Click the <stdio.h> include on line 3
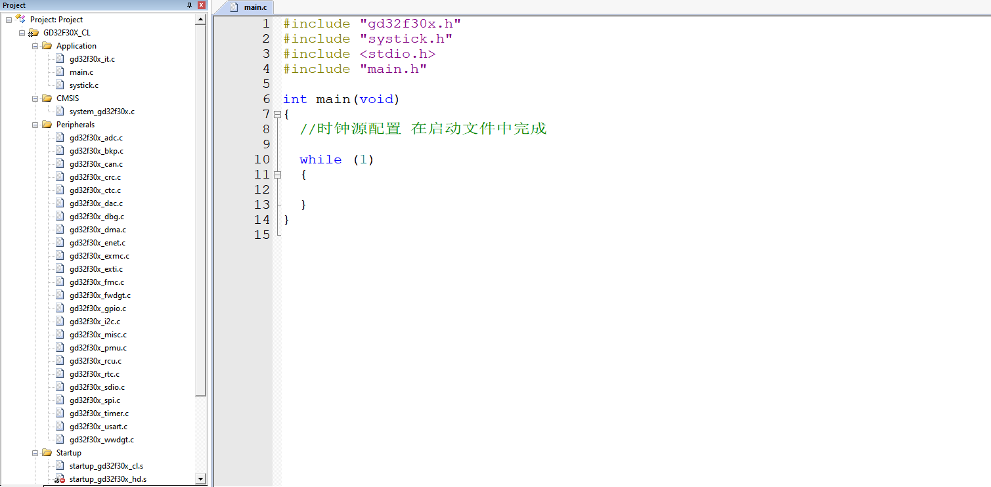 point(397,54)
